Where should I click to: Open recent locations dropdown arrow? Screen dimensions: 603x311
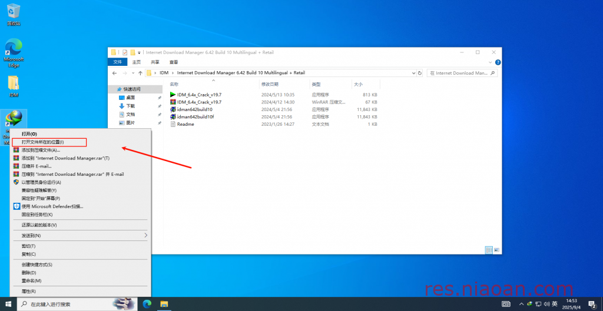133,73
